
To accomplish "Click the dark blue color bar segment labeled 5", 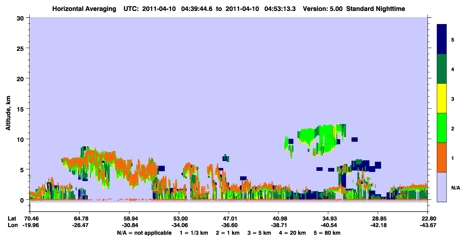I will [442, 39].
